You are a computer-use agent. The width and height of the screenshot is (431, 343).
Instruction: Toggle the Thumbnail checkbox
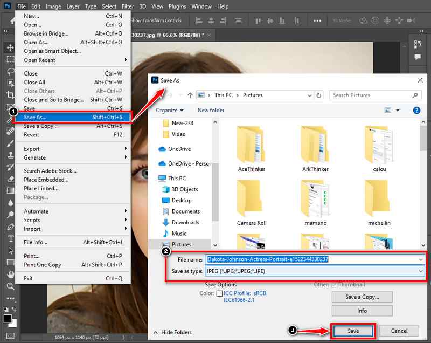pyautogui.click(x=334, y=285)
